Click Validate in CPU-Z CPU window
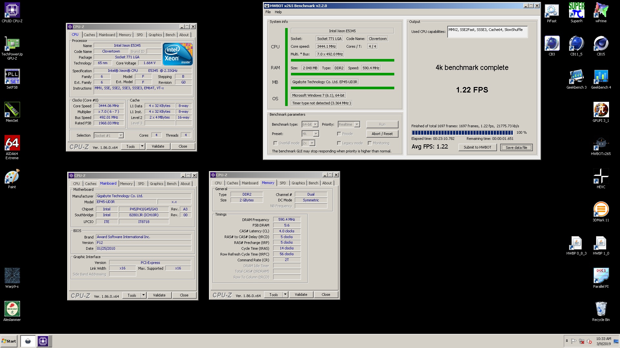The width and height of the screenshot is (620, 348). point(158,146)
